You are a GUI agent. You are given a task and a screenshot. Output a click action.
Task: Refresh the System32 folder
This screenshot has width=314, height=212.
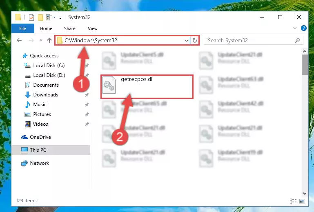click(x=195, y=41)
